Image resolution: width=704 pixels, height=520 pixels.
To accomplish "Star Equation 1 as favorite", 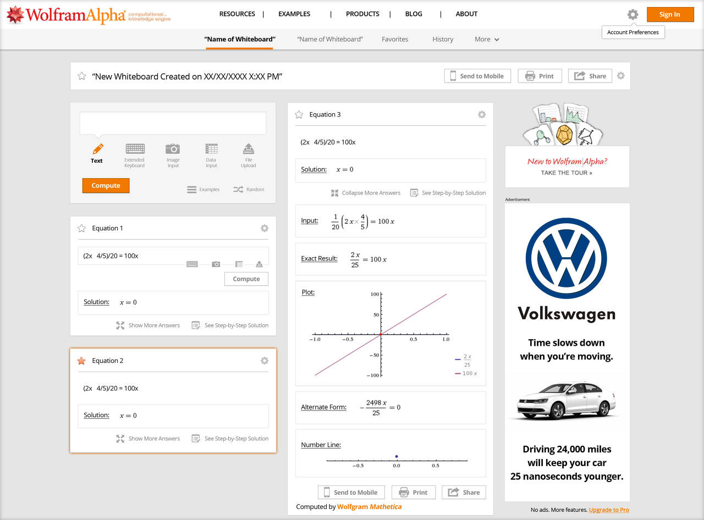I will coord(82,228).
